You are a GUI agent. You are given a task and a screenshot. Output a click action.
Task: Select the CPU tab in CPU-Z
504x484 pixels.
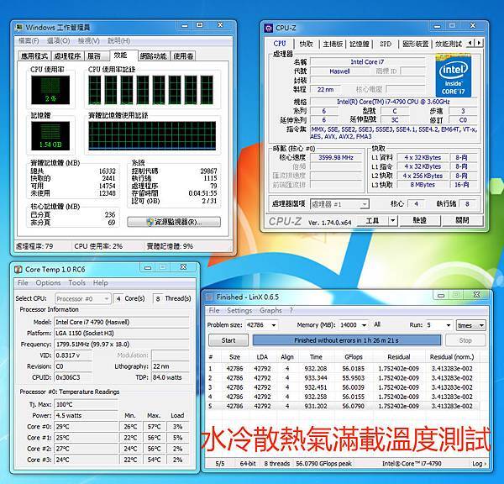tap(280, 44)
